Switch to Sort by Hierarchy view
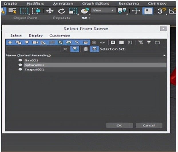The width and height of the screenshot is (178, 152). tap(94, 49)
